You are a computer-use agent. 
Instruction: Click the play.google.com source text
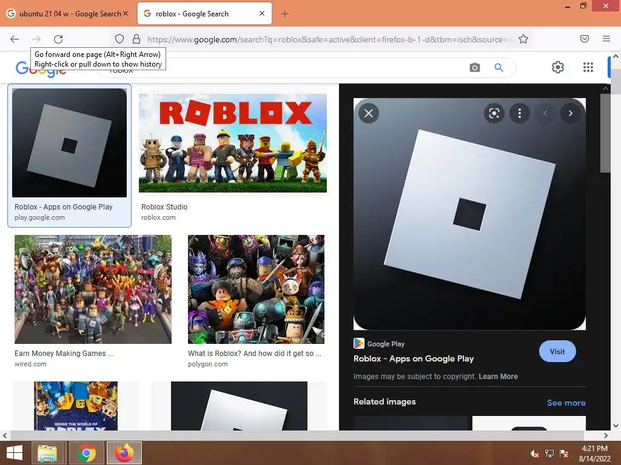(x=39, y=217)
